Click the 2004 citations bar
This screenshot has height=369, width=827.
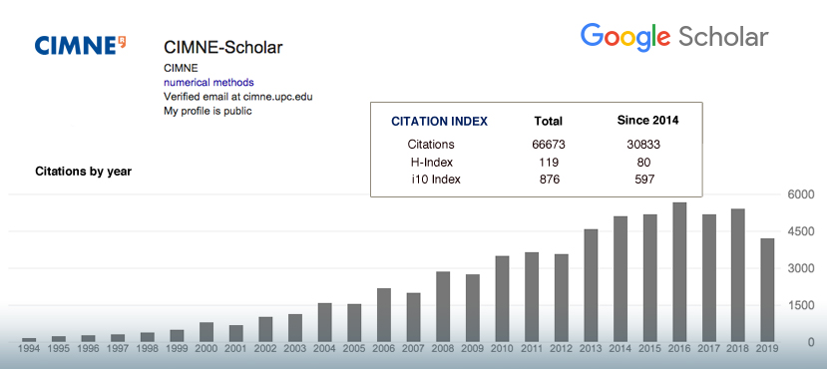pyautogui.click(x=325, y=322)
